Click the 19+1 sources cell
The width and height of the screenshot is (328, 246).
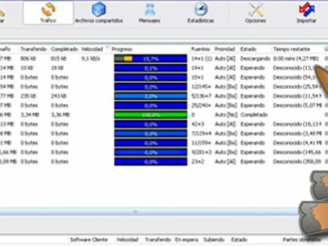click(x=198, y=68)
